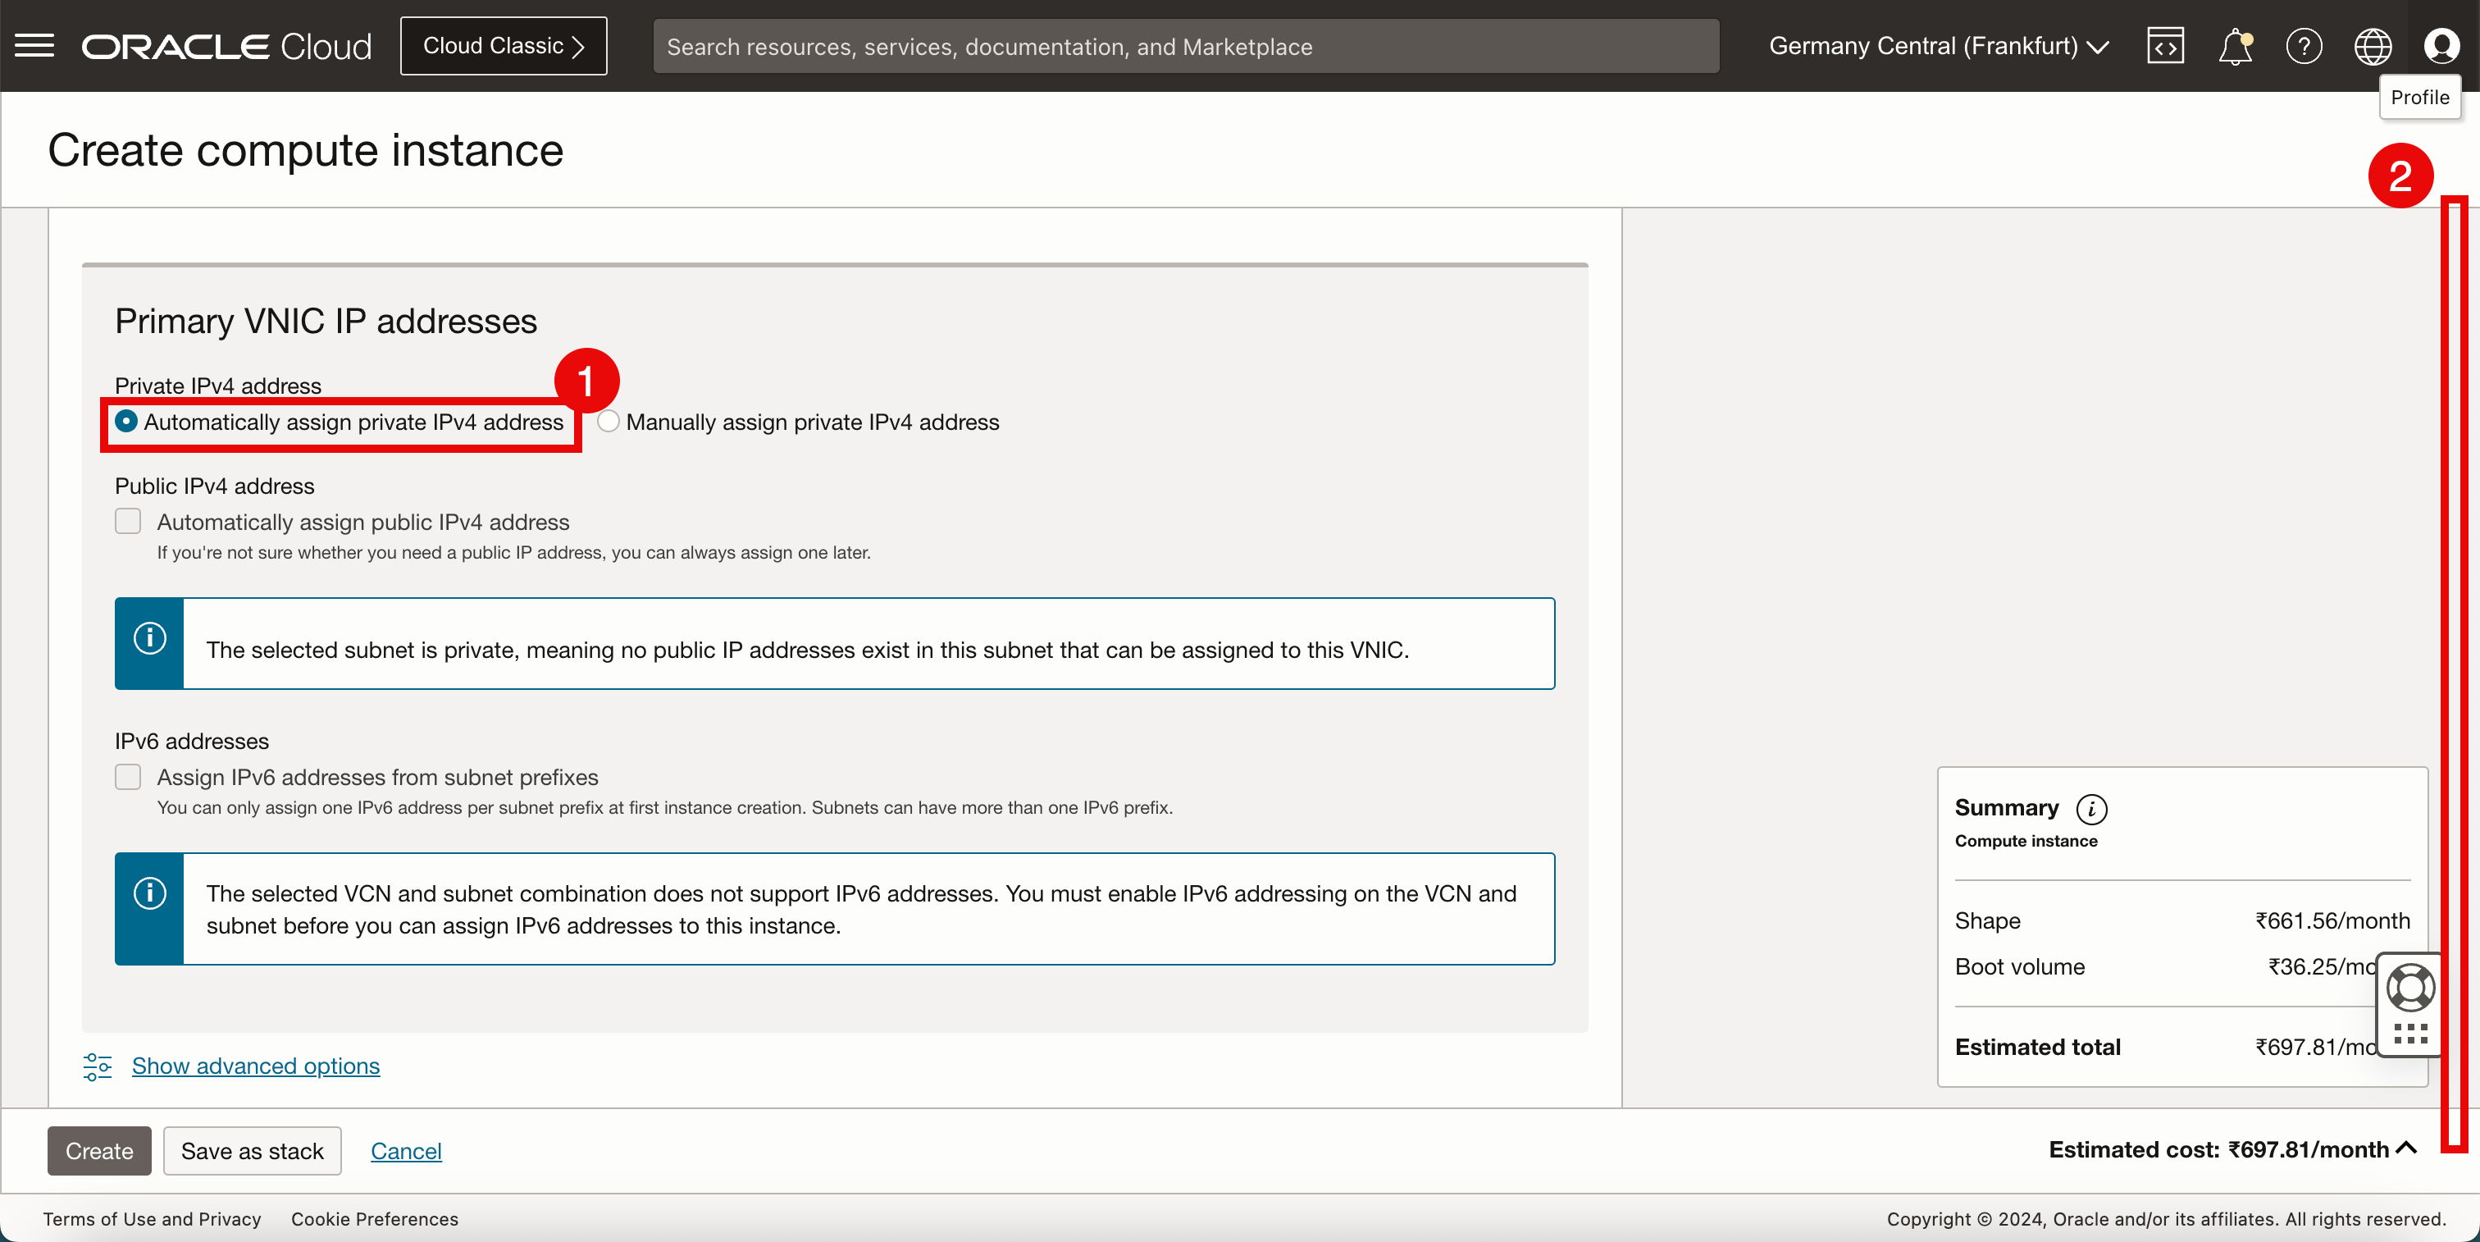2480x1242 pixels.
Task: Click the navigation hamburger menu icon
Action: 34,44
